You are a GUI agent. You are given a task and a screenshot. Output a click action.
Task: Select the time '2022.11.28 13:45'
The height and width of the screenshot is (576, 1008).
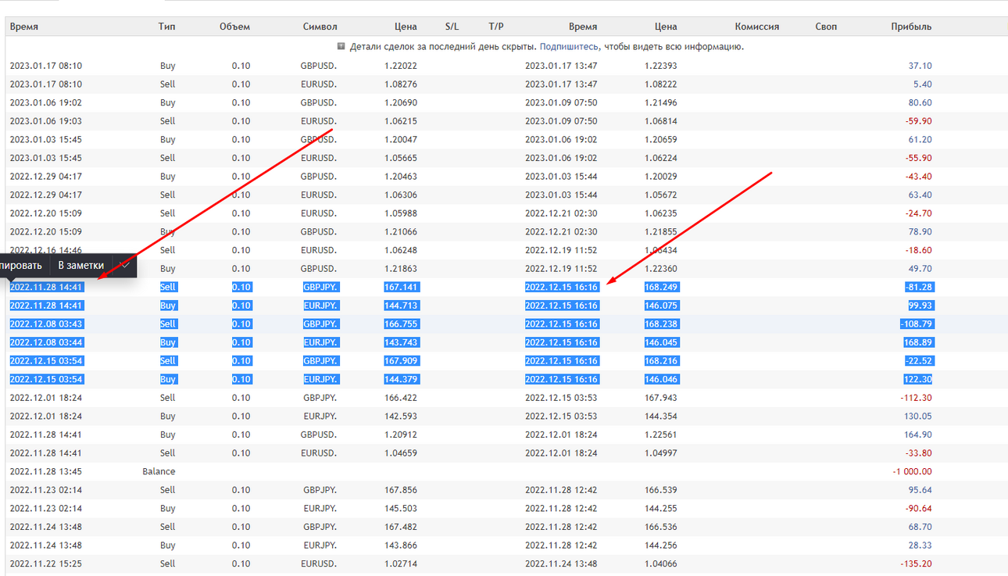coord(45,471)
